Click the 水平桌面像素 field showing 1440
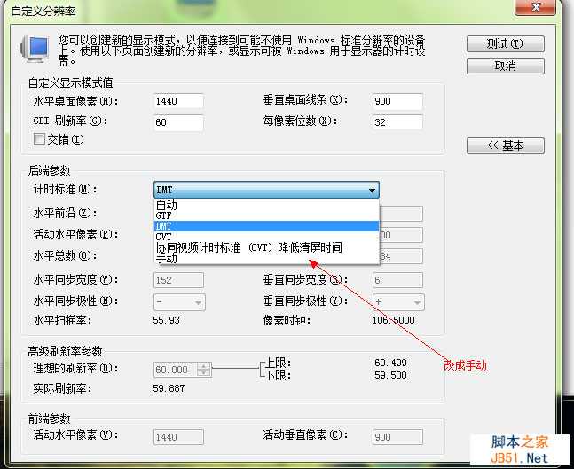Screen dimensions: 574x469 pos(178,101)
